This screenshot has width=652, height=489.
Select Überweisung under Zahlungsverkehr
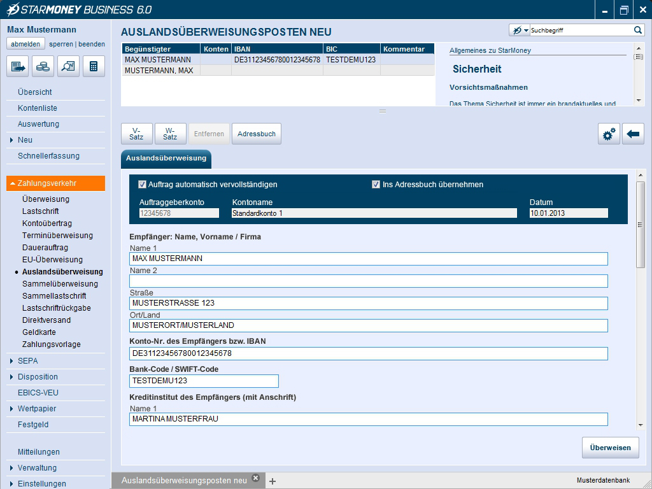tap(46, 199)
